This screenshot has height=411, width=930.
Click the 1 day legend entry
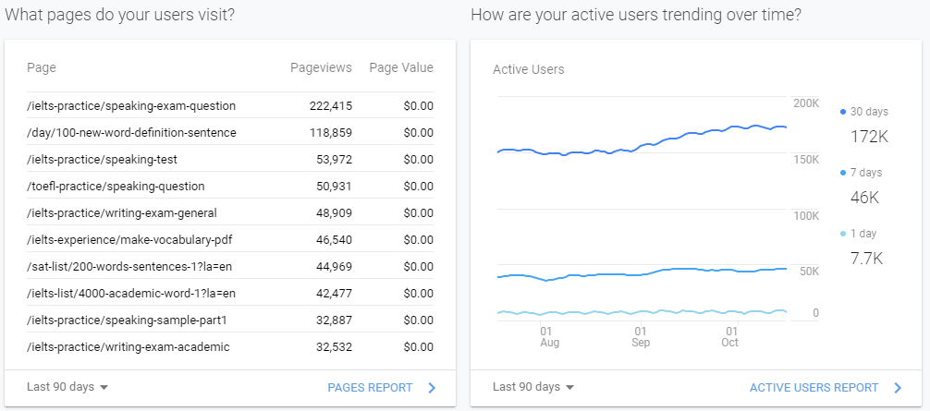(x=858, y=234)
